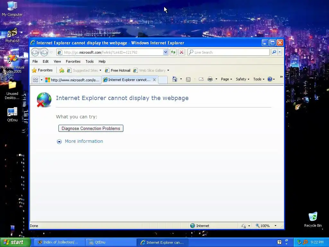Click the Read Mail envelope icon
Screen dimensions: 329x247
(x=201, y=79)
